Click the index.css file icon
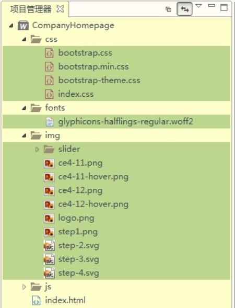 click(49, 94)
